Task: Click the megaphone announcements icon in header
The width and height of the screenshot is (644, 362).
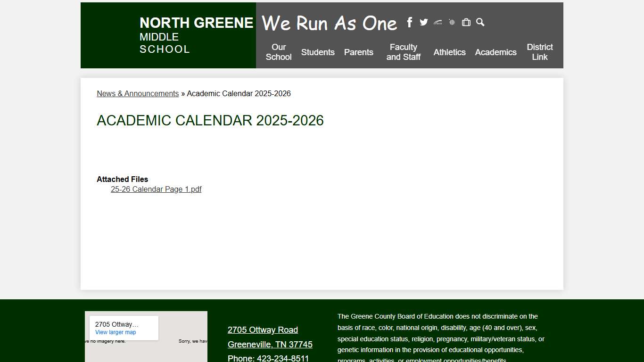Action: pyautogui.click(x=438, y=22)
